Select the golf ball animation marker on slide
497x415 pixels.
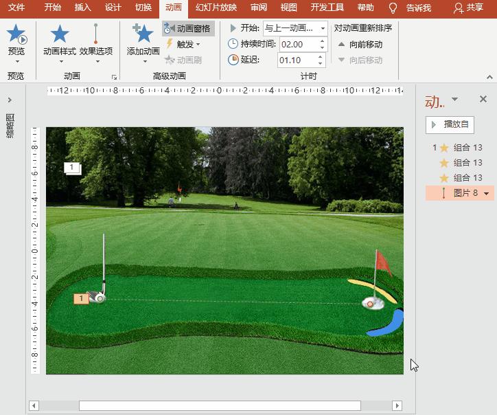click(x=81, y=298)
